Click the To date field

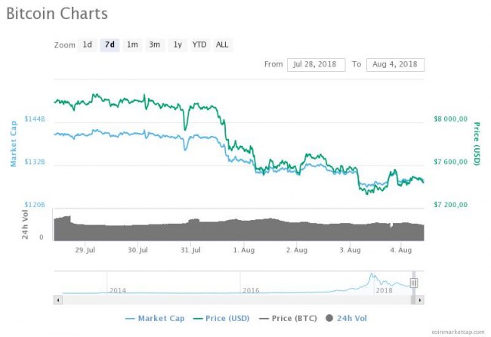coord(395,64)
